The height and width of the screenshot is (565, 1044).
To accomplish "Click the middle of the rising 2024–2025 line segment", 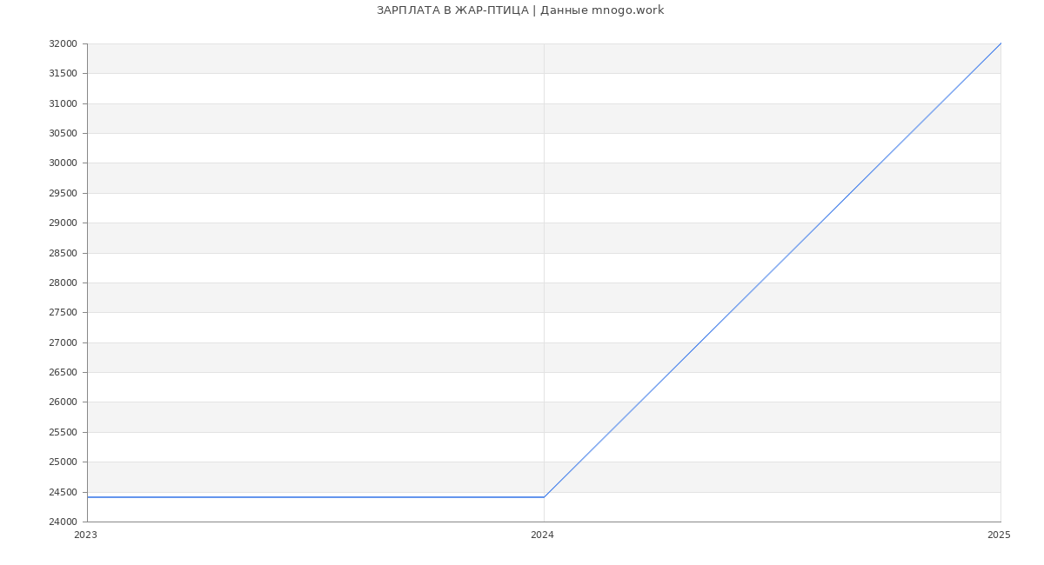I will (773, 270).
